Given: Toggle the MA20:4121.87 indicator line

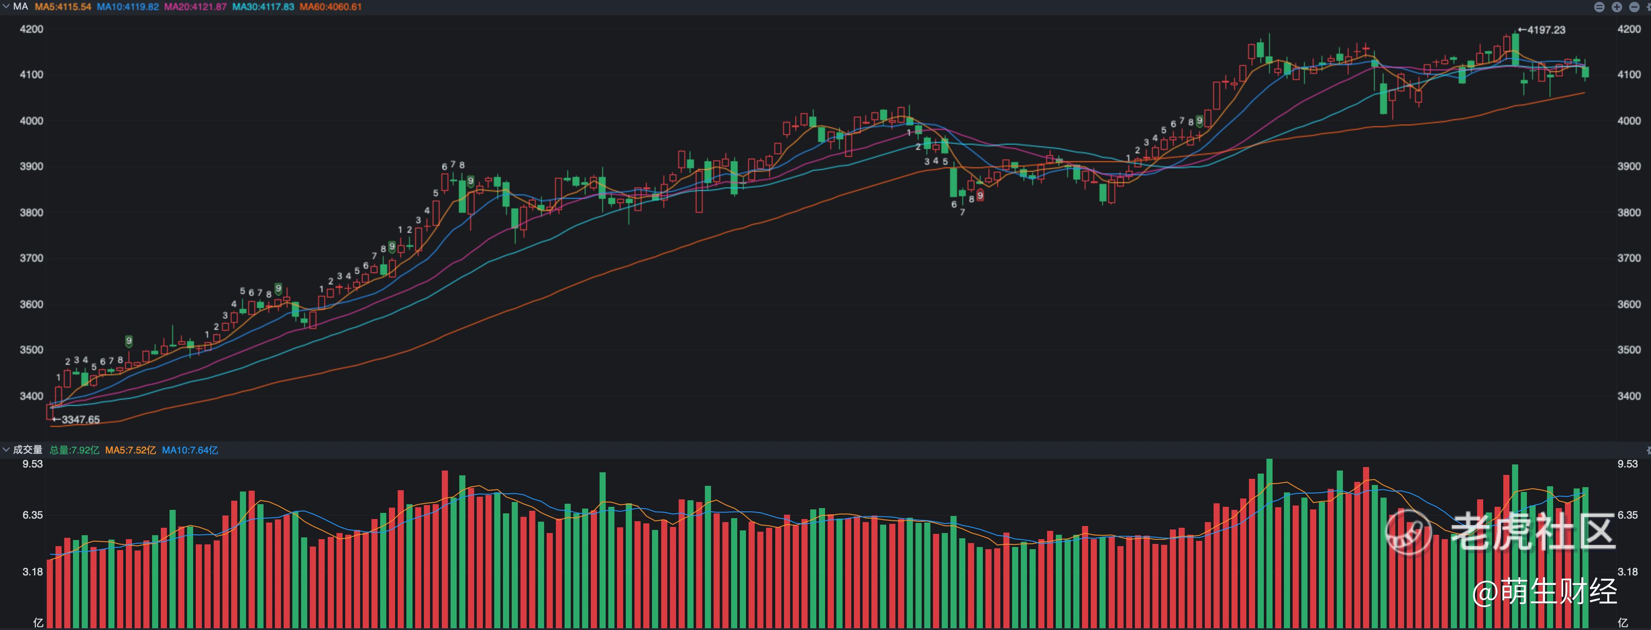Looking at the screenshot, I should [x=195, y=7].
